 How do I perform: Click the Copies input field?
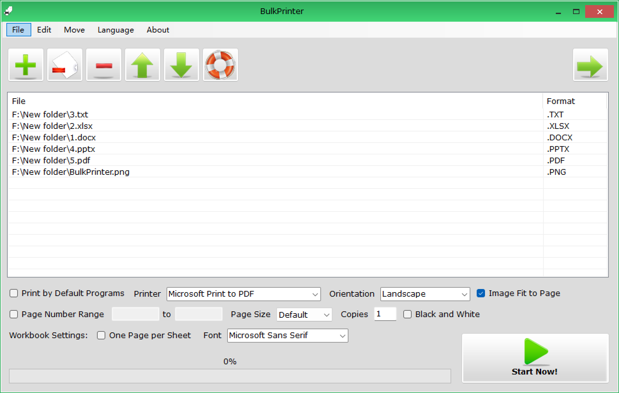point(385,314)
